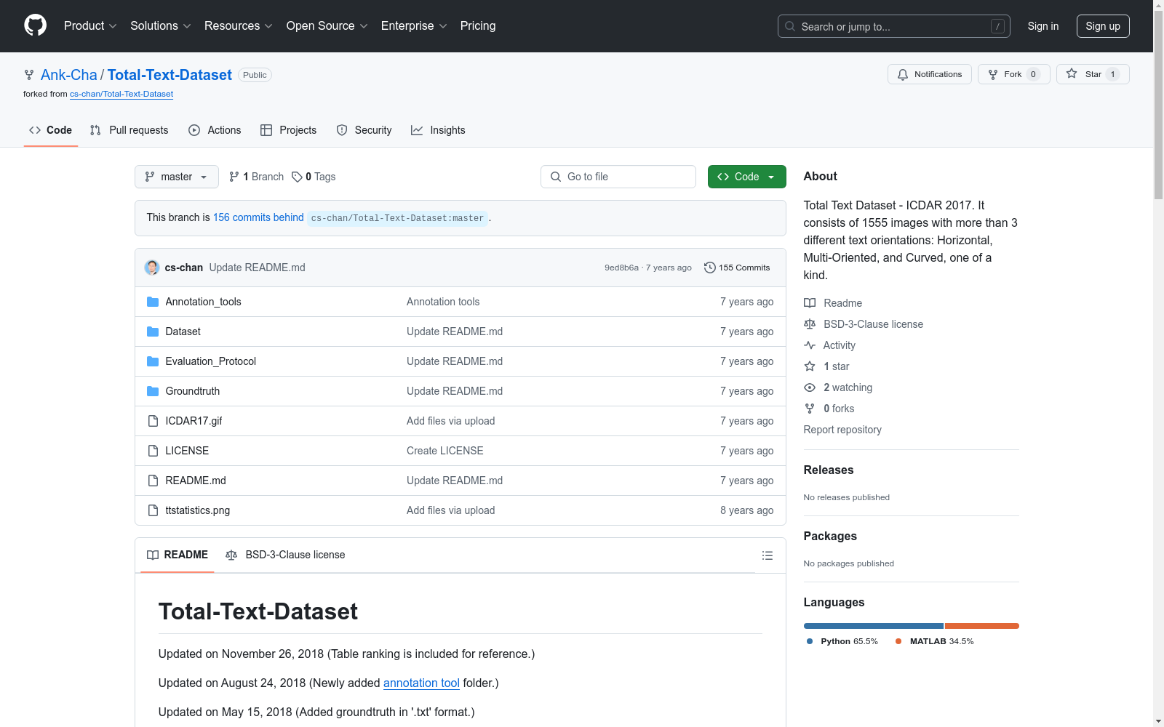Open the Evaluation_Protocol folder
This screenshot has width=1164, height=727.
210,361
